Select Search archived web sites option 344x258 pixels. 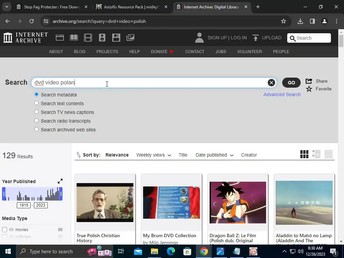pyautogui.click(x=36, y=129)
